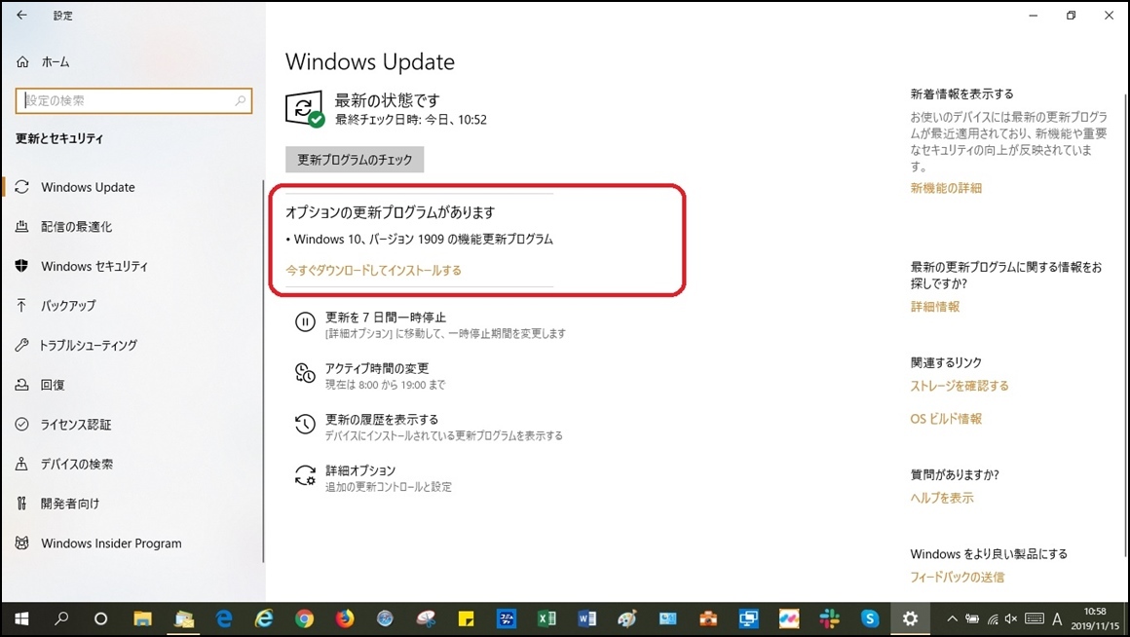The image size is (1130, 637).
Task: Click the touch keyboard tray icon
Action: [1035, 619]
